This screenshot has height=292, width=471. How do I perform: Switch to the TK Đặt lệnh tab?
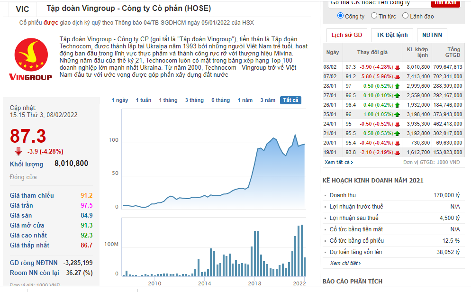[x=392, y=35]
